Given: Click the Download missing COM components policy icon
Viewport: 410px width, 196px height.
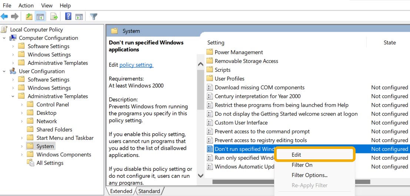Looking at the screenshot, I should tap(210, 87).
